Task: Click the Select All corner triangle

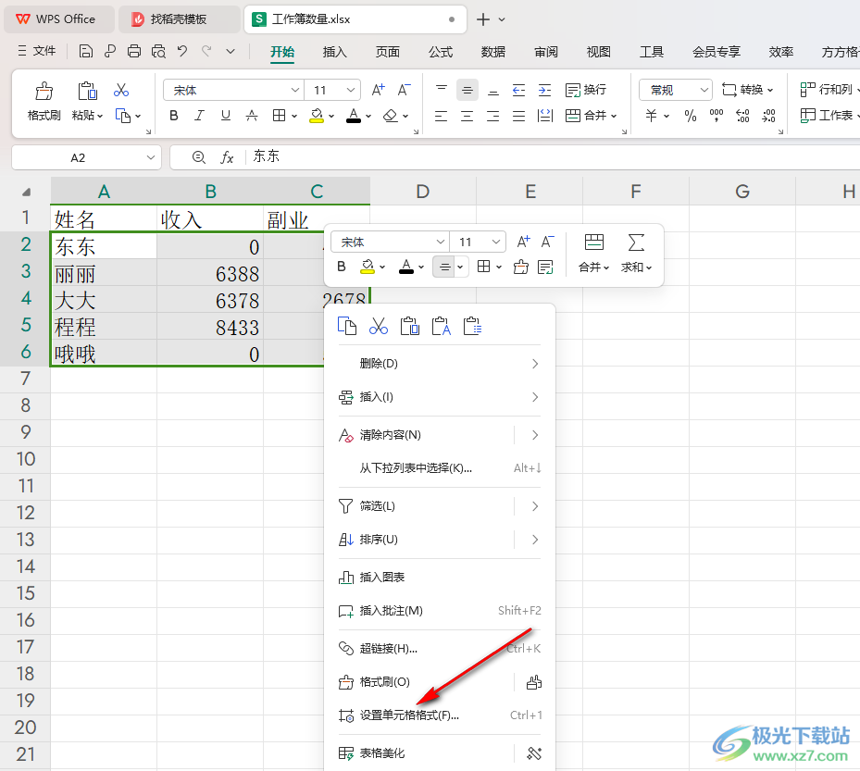Action: pos(26,192)
